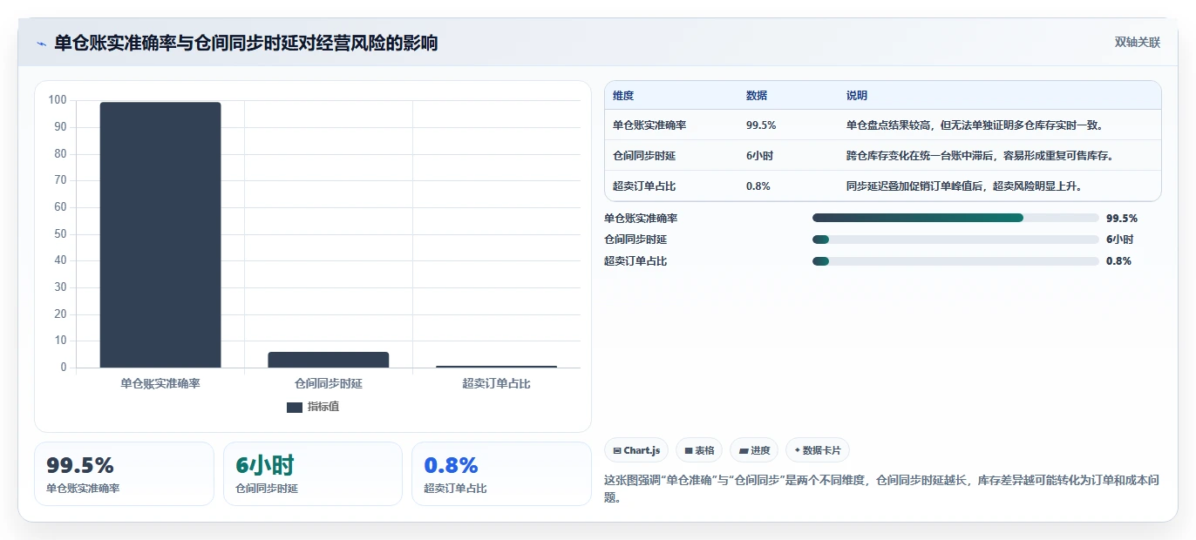Click the 单仓账实准确率 table row cell
This screenshot has width=1196, height=540.
coord(649,125)
